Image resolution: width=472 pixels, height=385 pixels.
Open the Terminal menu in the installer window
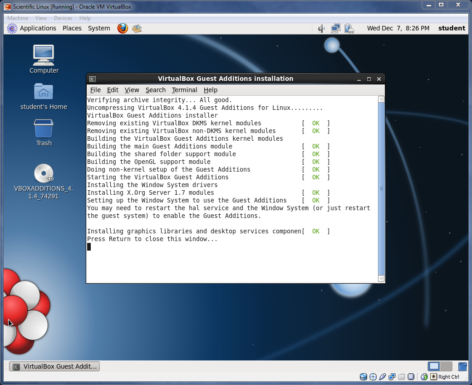[x=185, y=90]
